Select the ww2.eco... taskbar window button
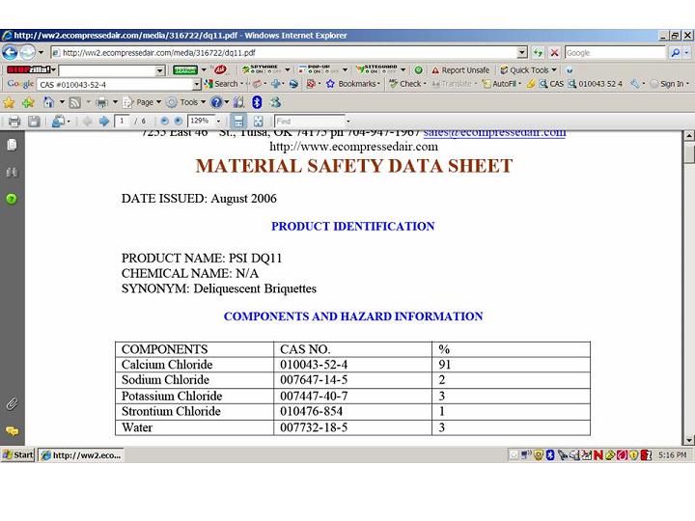This screenshot has width=695, height=521. [81, 455]
